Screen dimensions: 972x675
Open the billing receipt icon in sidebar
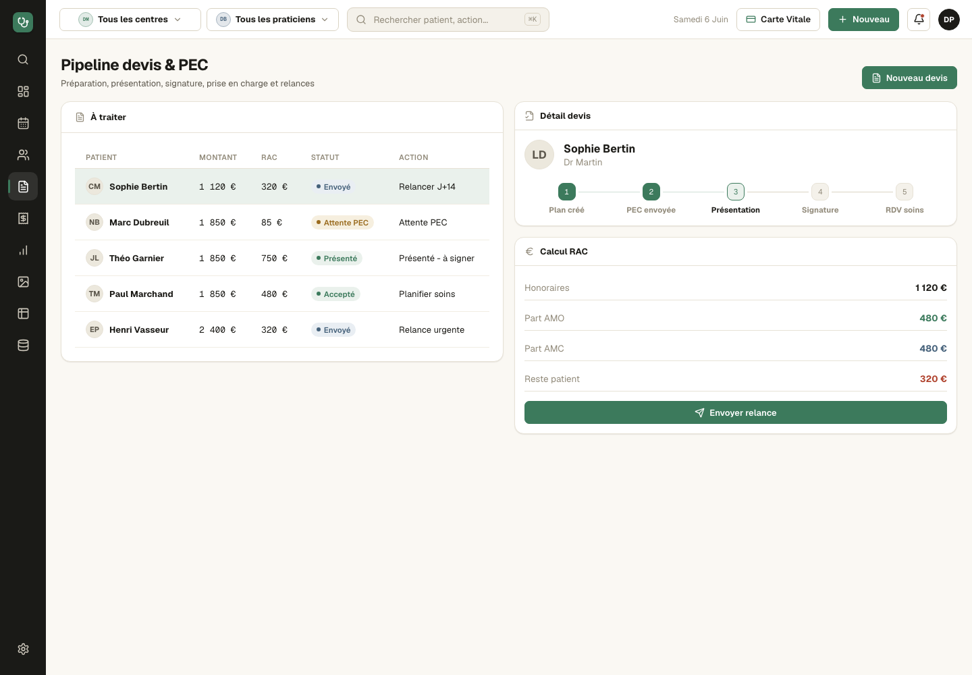23,218
